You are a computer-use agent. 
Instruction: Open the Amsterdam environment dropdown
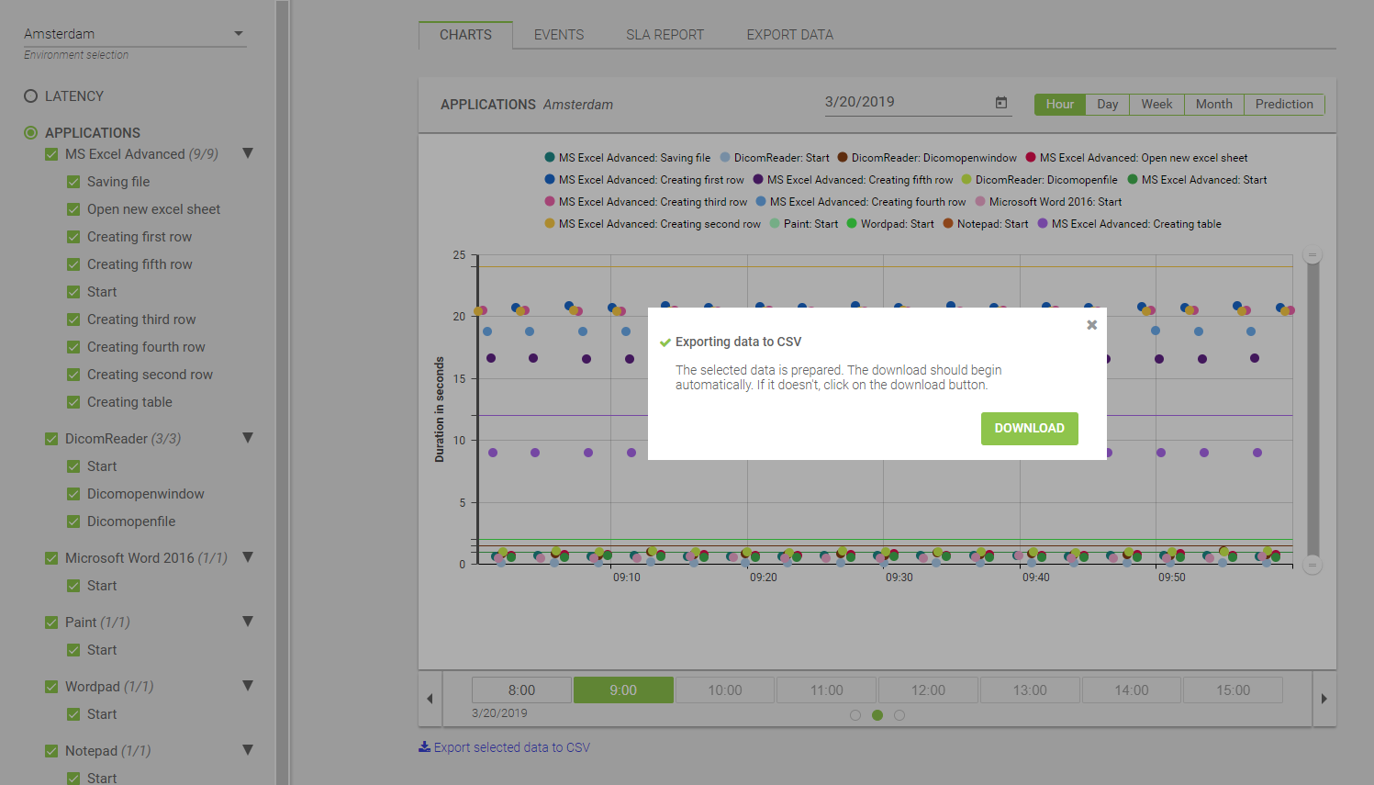[x=135, y=34]
